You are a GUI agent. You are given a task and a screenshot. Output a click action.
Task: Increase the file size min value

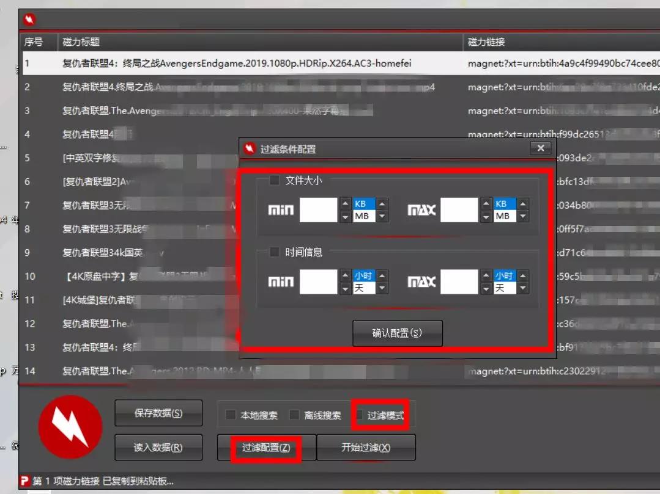tap(346, 204)
